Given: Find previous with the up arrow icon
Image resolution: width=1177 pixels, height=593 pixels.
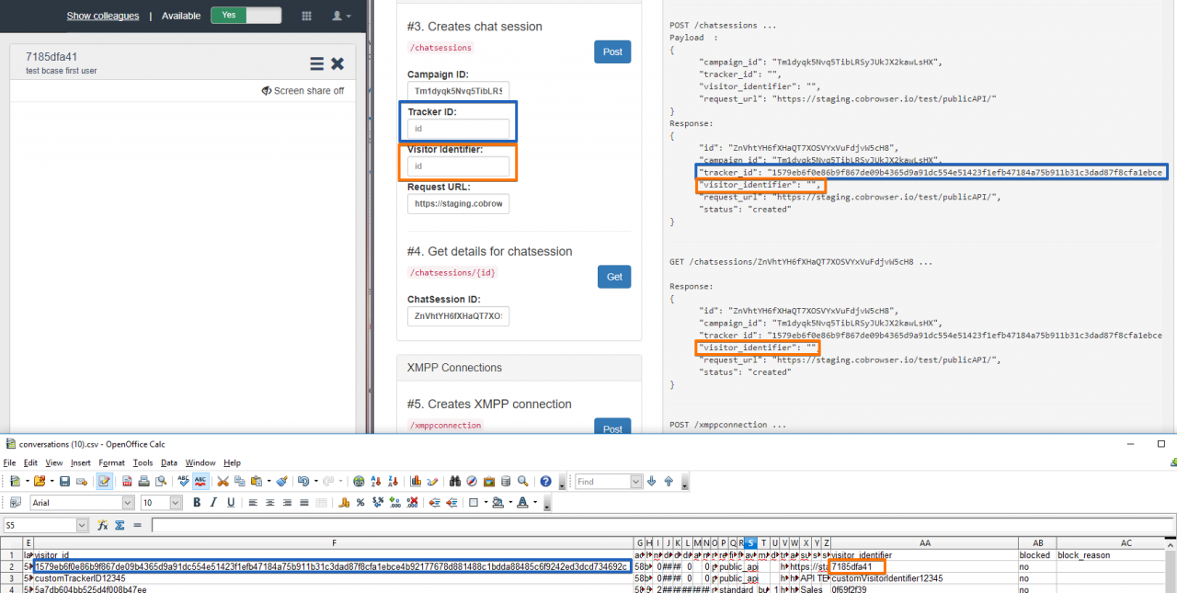Looking at the screenshot, I should click(668, 481).
